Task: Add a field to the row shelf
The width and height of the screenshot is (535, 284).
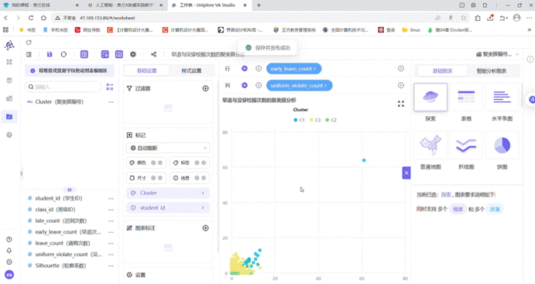Action: 245,69
